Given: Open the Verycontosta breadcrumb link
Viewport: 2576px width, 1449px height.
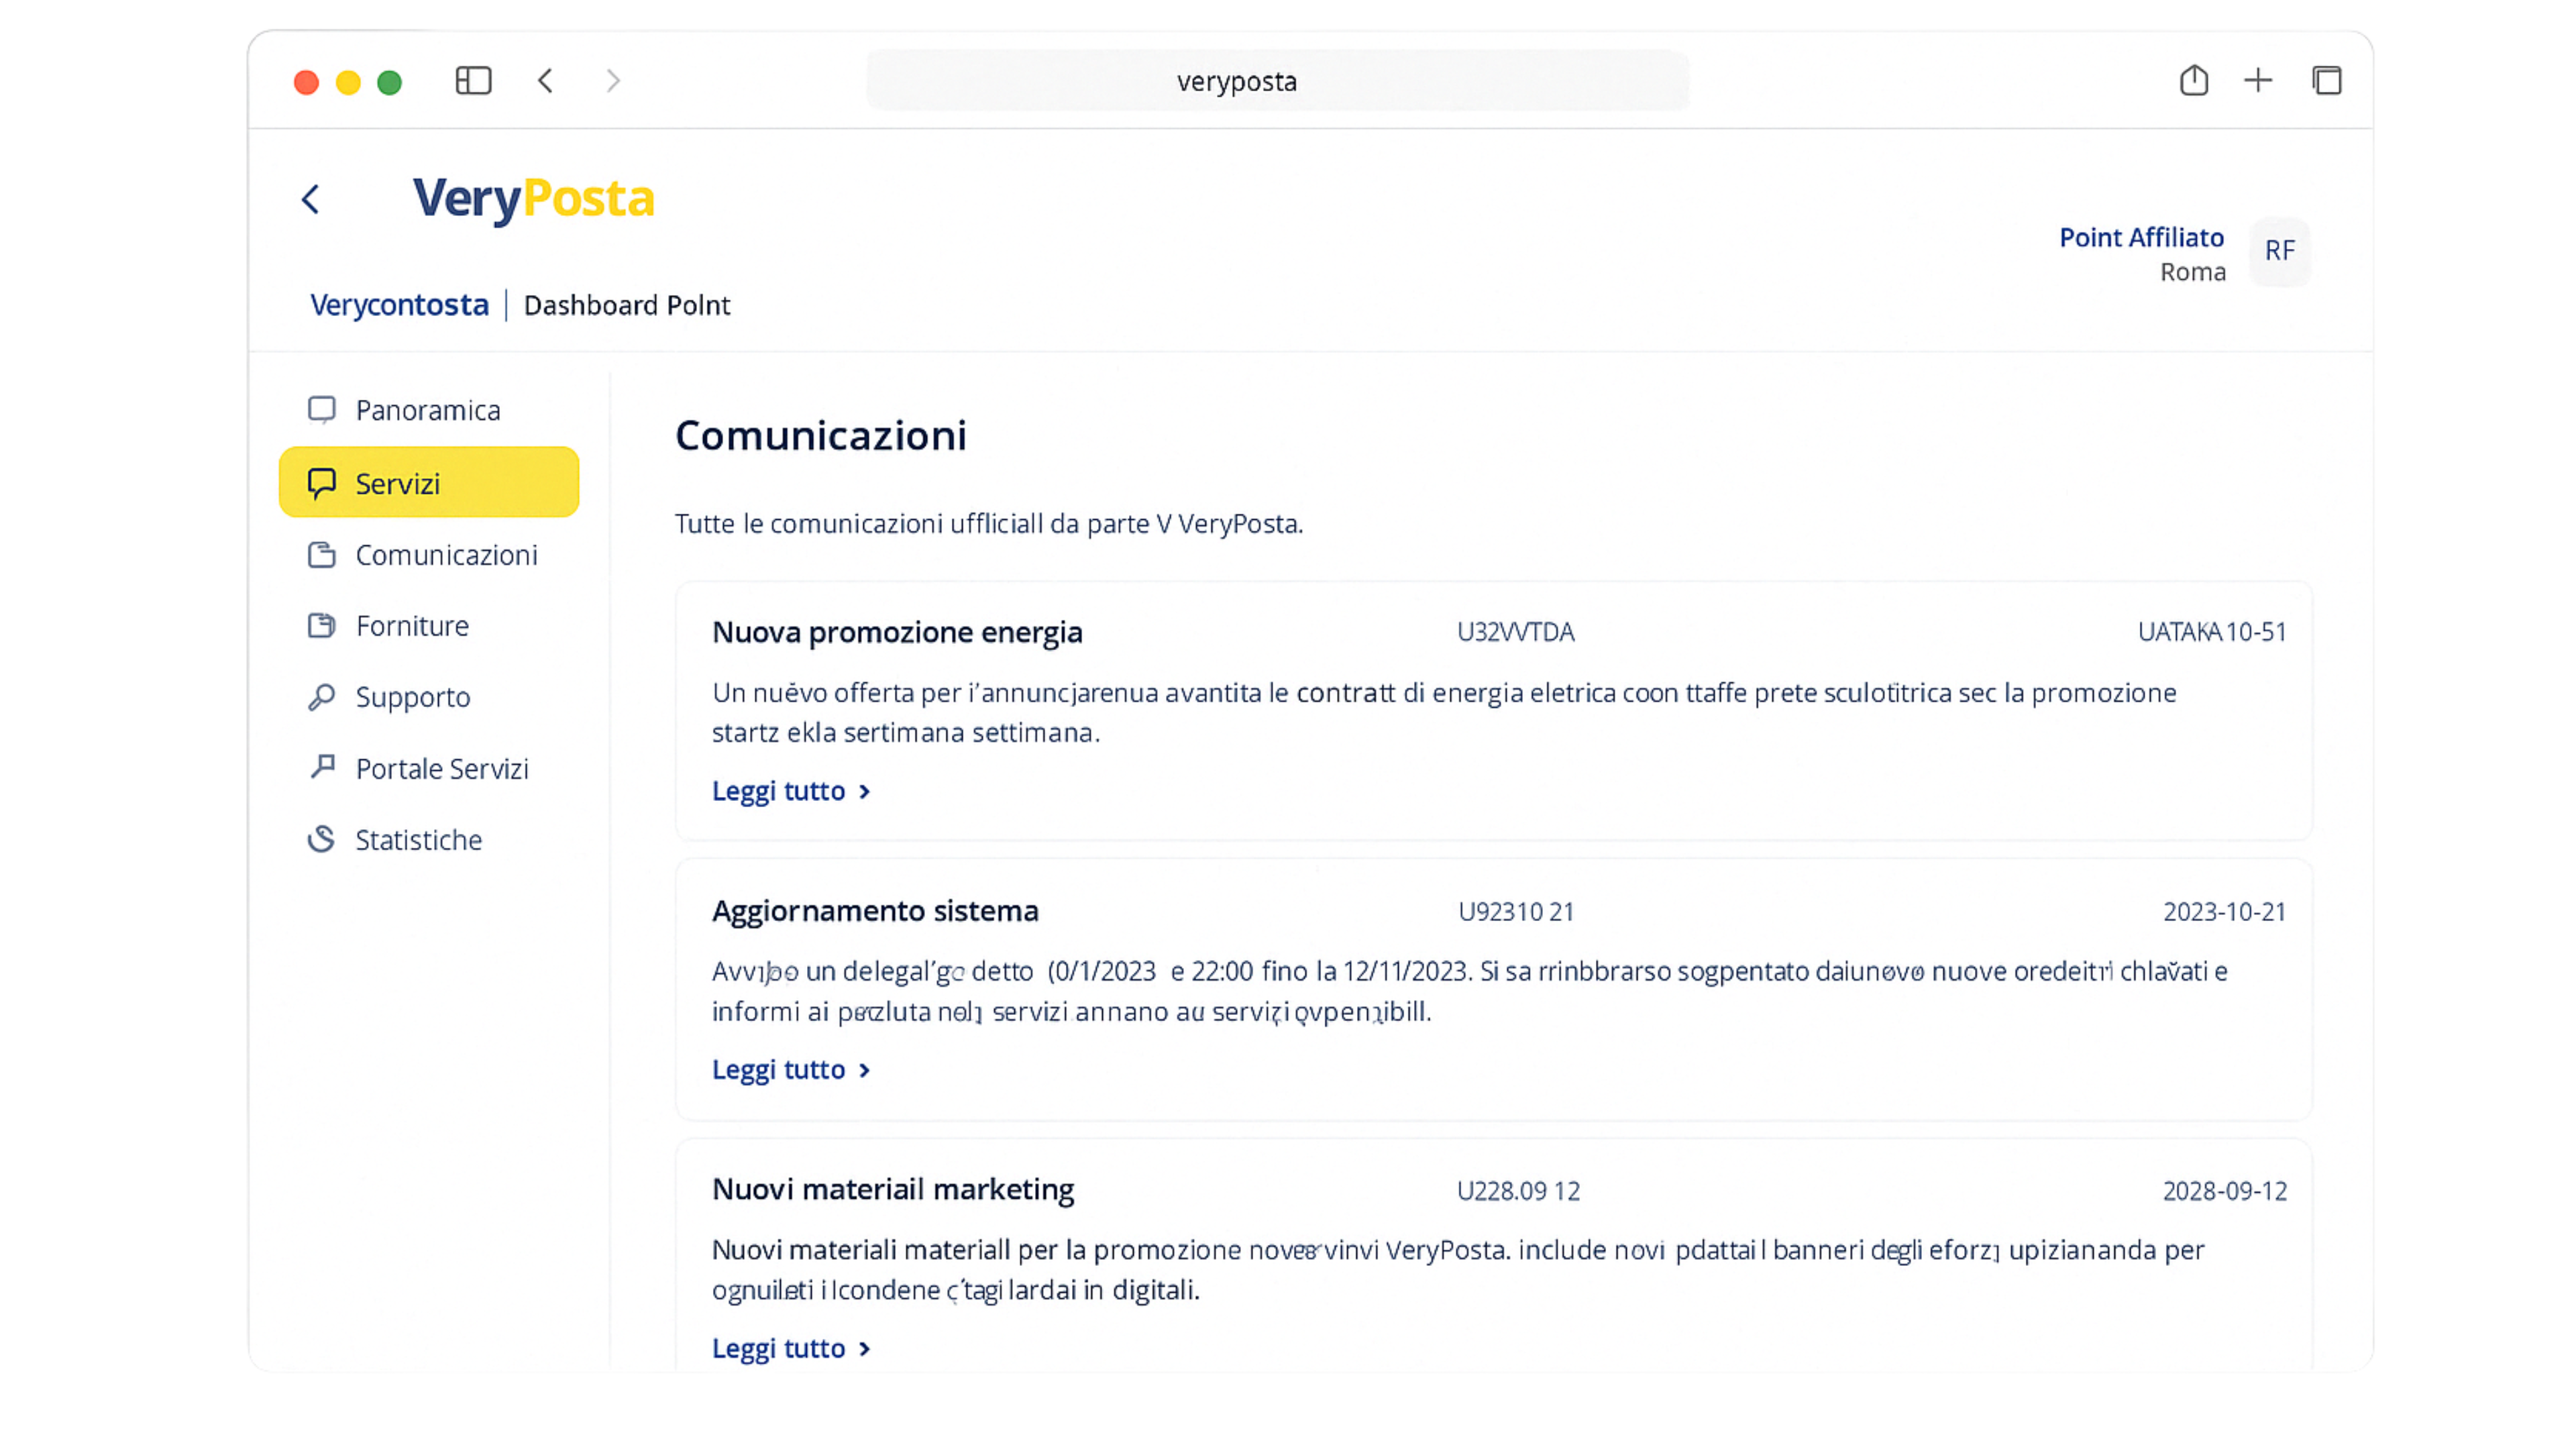Looking at the screenshot, I should (x=399, y=304).
